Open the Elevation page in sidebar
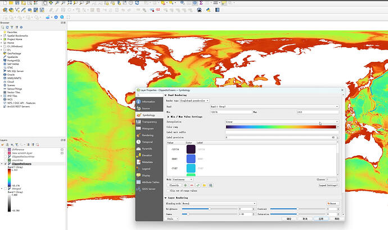Image resolution: width=388 pixels, height=230 pixels. [147, 155]
